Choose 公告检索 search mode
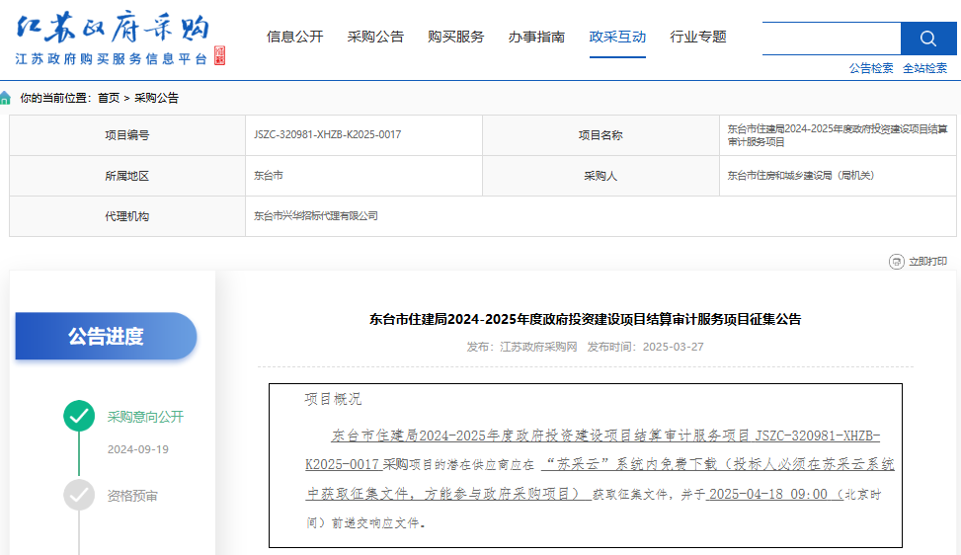The width and height of the screenshot is (961, 555). (871, 68)
